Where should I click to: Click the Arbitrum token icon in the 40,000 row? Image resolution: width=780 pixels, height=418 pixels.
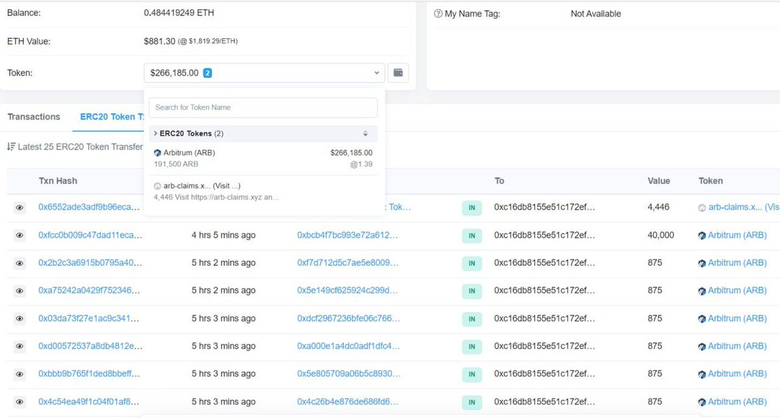[x=702, y=235]
